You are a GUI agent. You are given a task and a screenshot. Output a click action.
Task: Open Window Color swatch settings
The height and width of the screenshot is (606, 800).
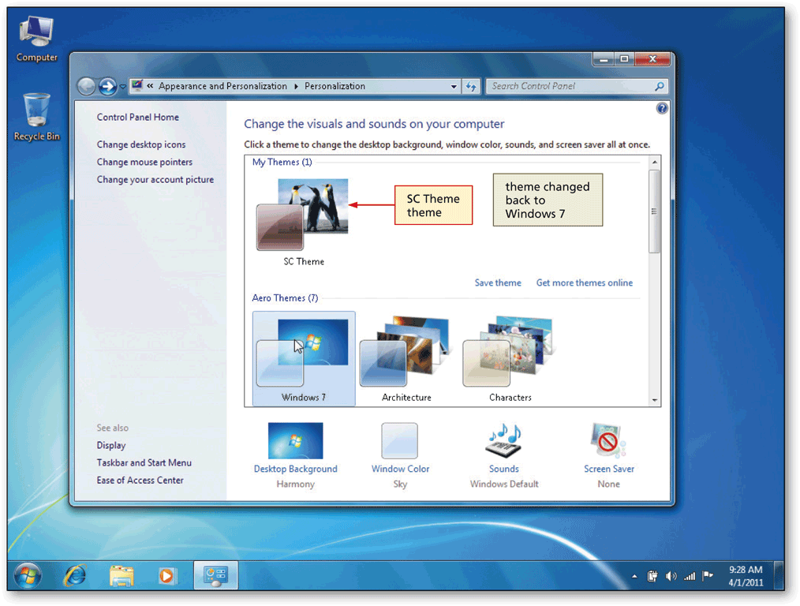pyautogui.click(x=399, y=441)
